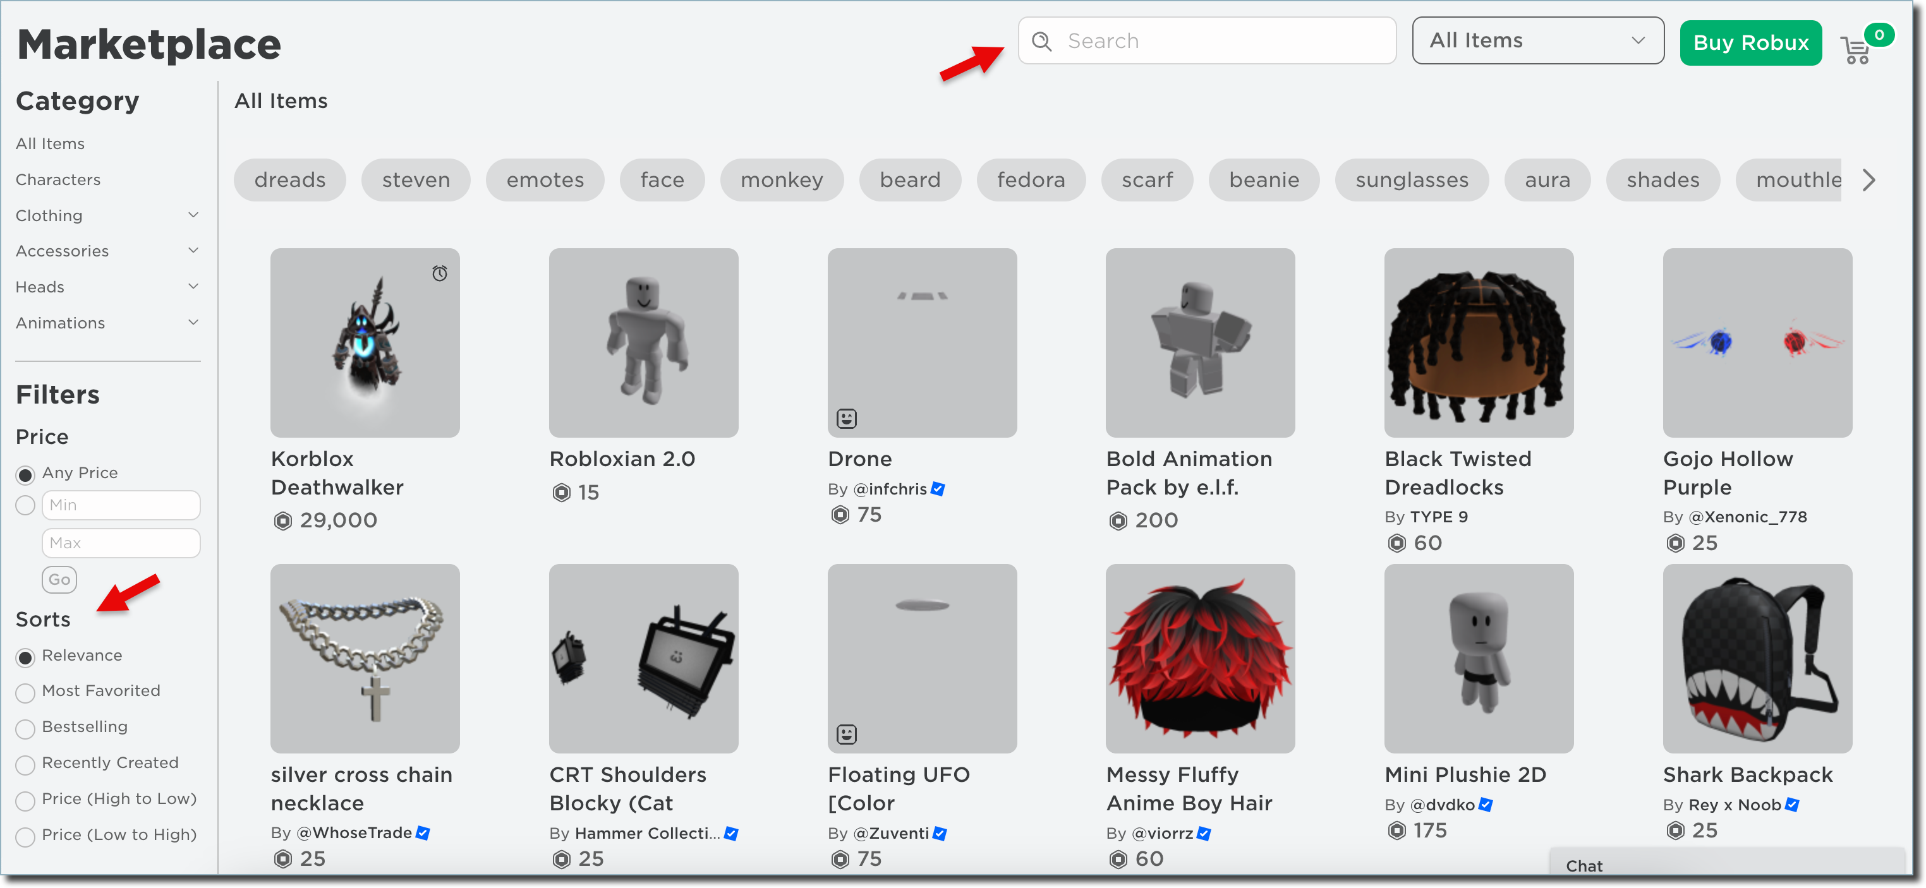Click verified badge next to Hammer Collecti...
The height and width of the screenshot is (888, 1926).
731,832
